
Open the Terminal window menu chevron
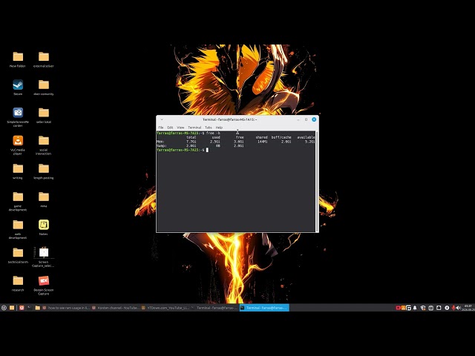coord(162,119)
